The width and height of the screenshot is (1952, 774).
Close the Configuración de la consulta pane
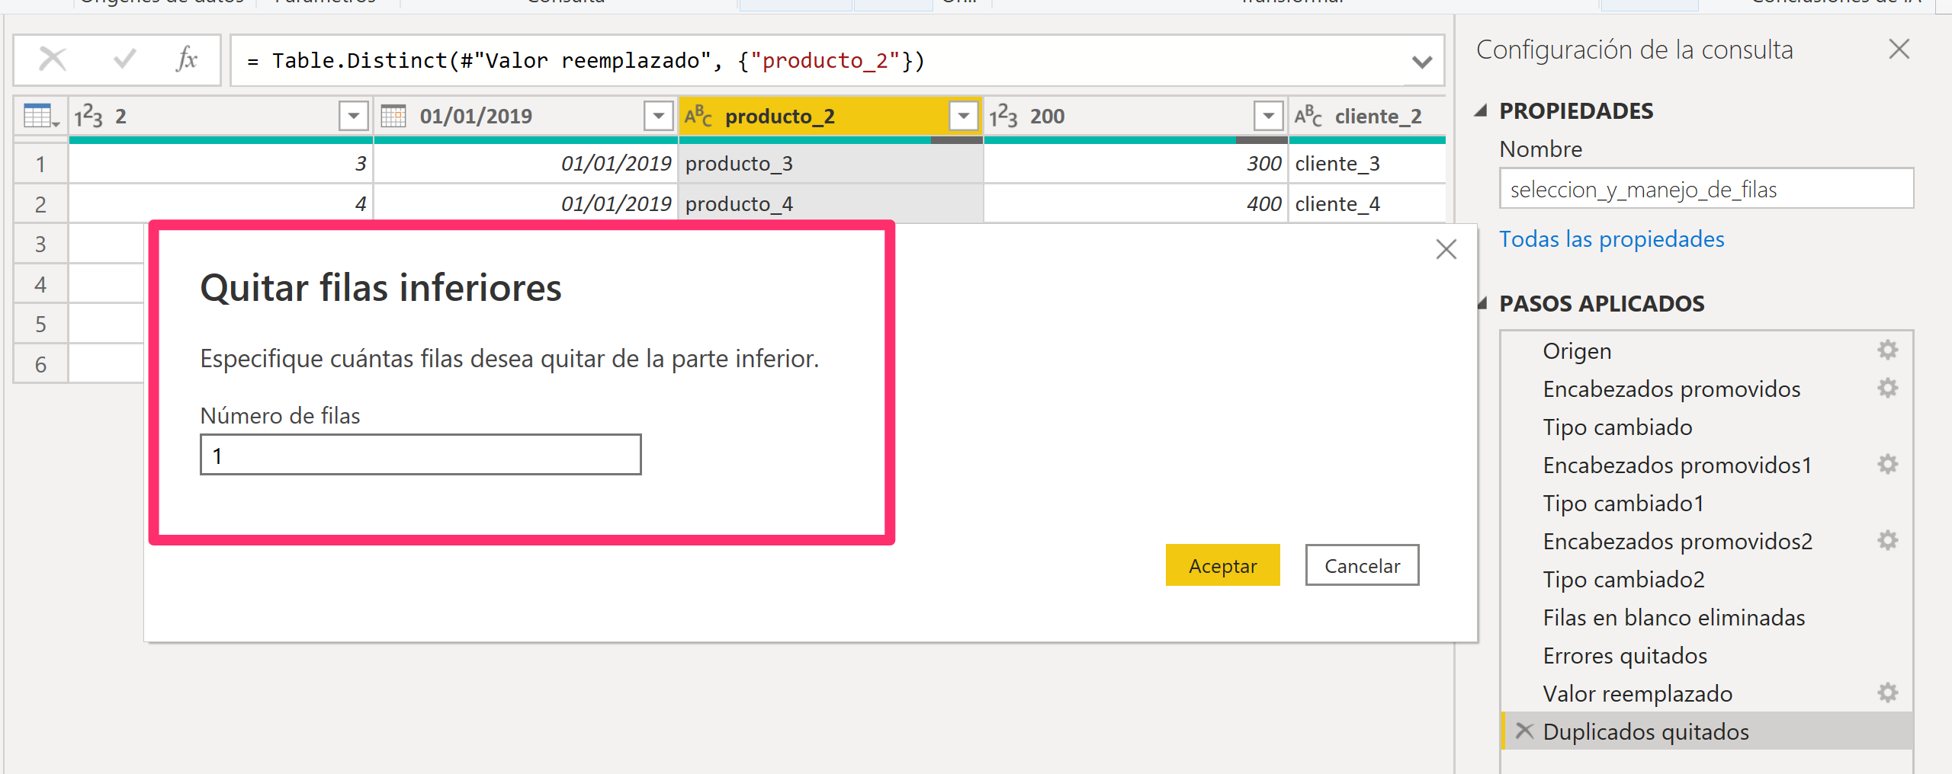coord(1899,50)
